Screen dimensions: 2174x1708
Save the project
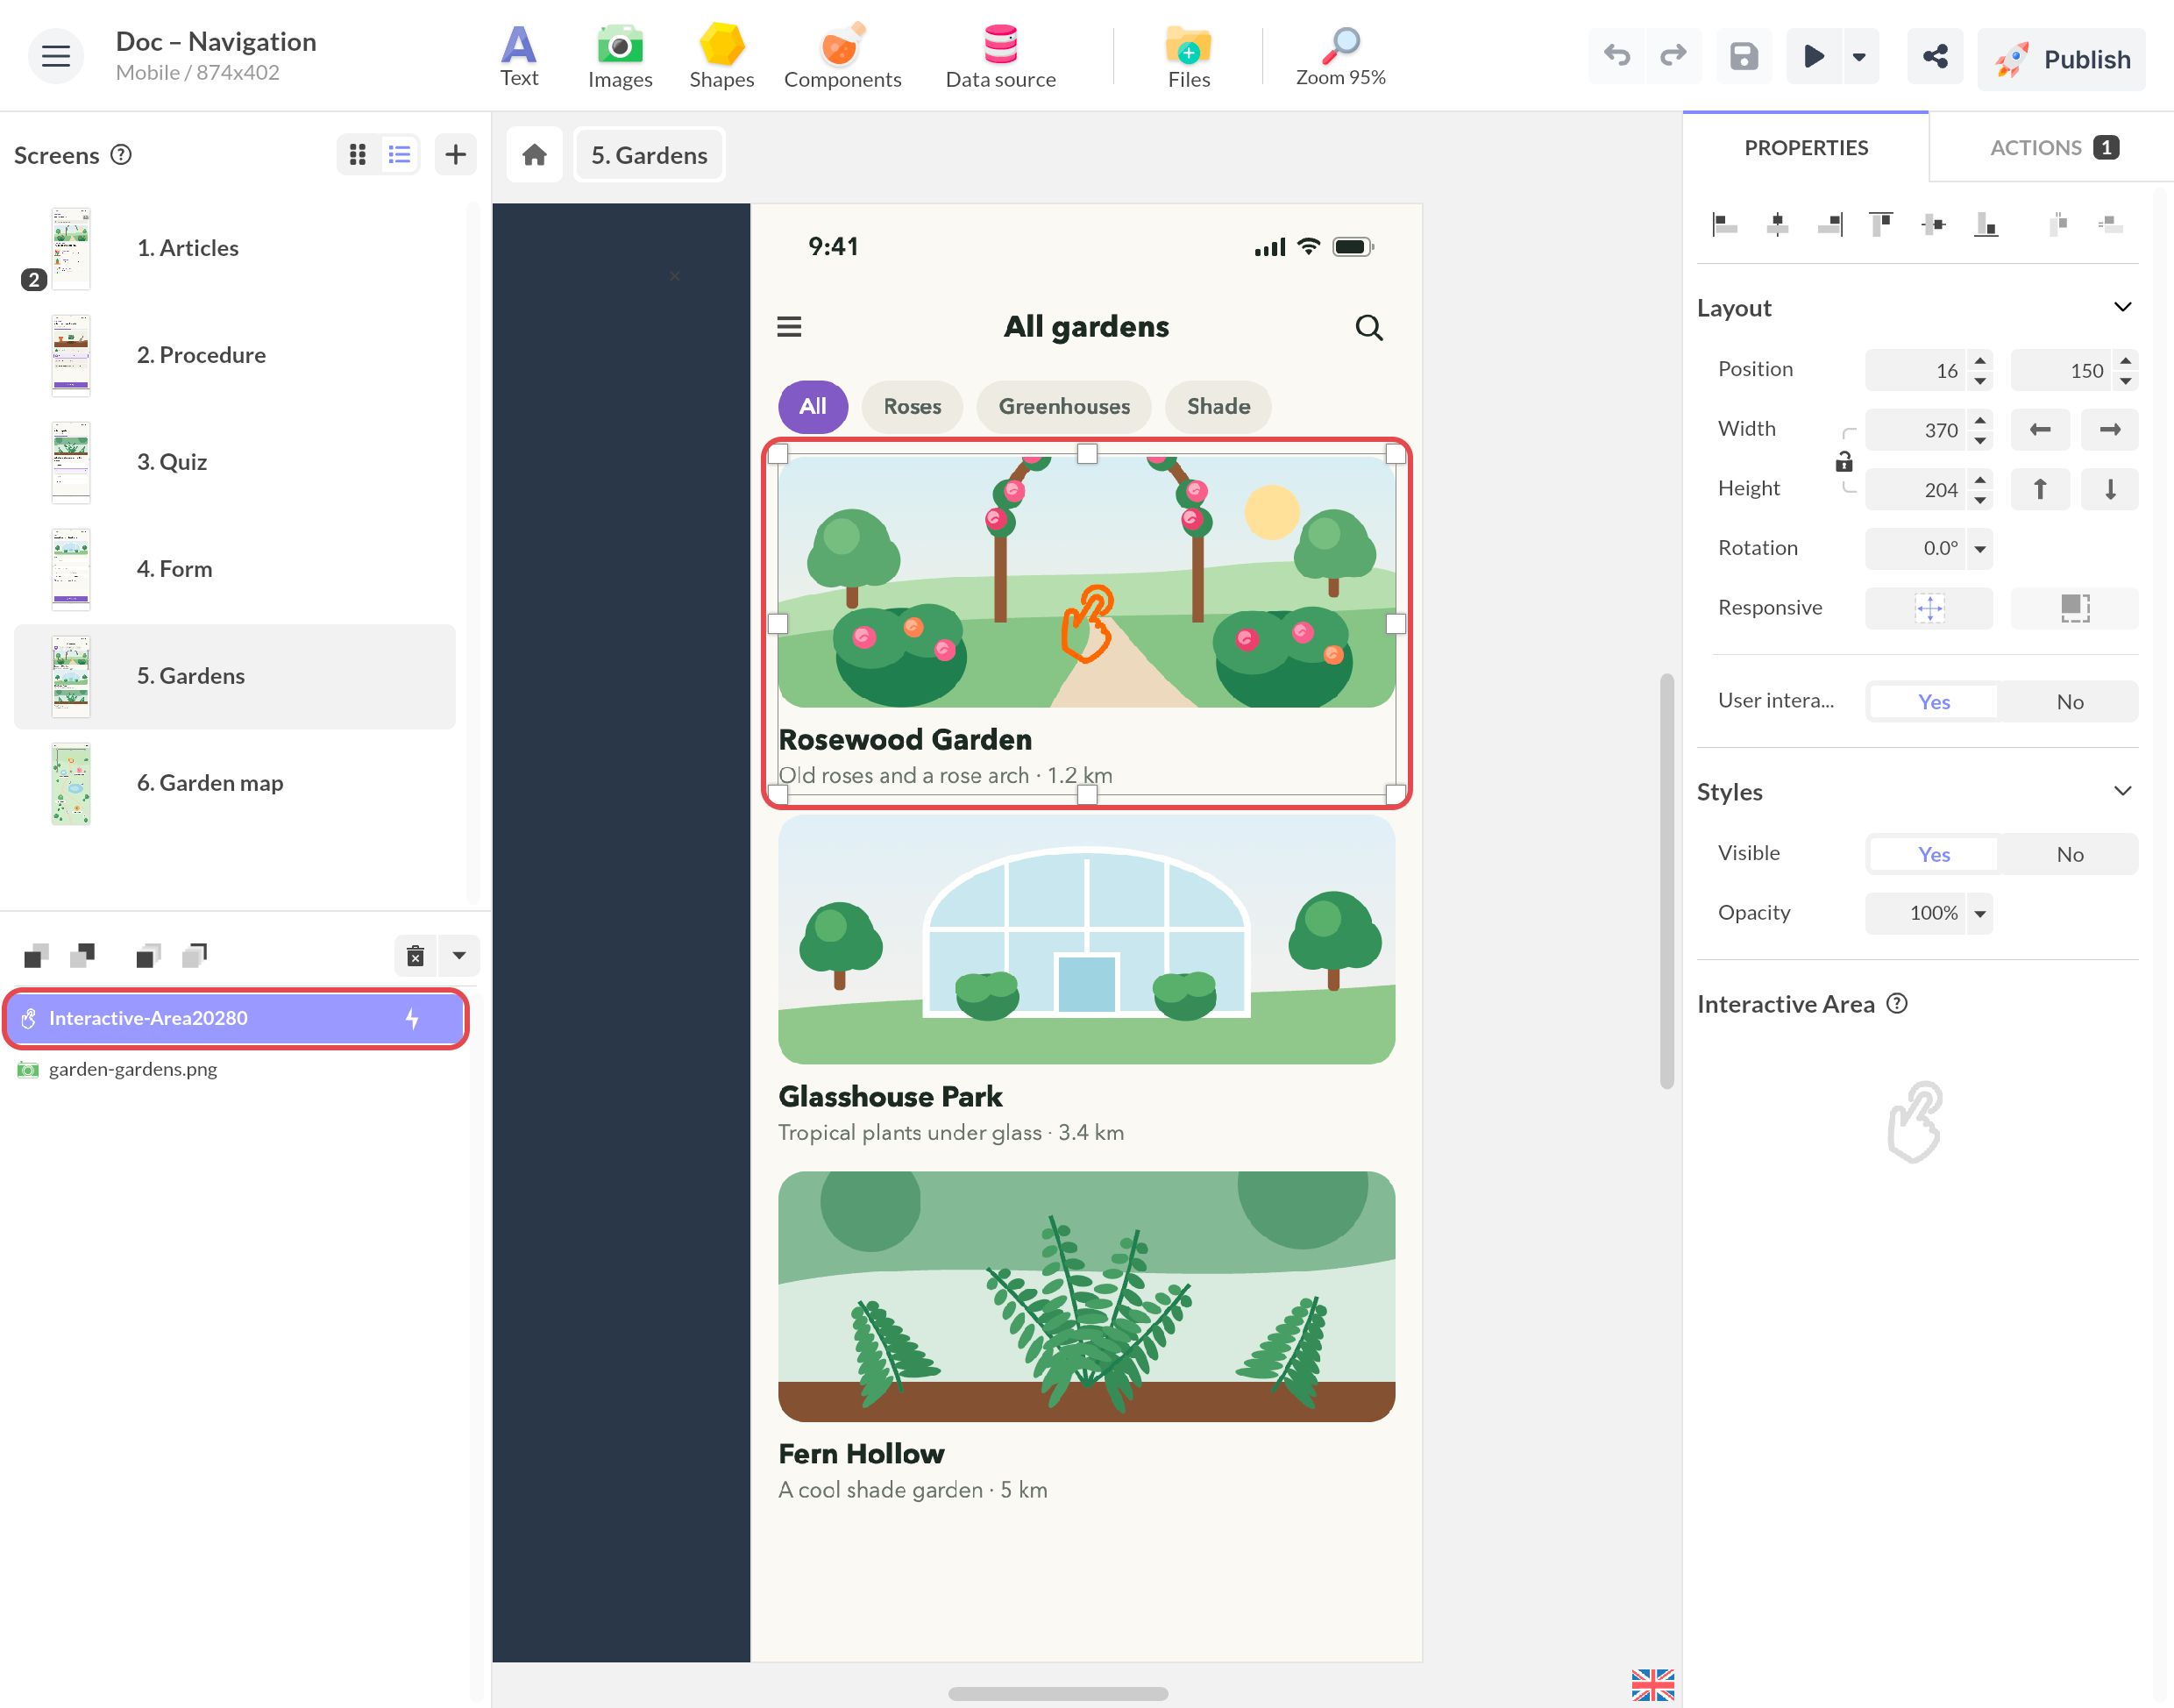point(1744,57)
